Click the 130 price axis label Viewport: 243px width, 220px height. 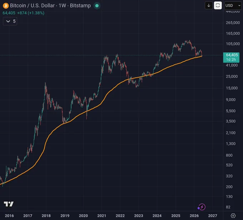click(x=229, y=197)
